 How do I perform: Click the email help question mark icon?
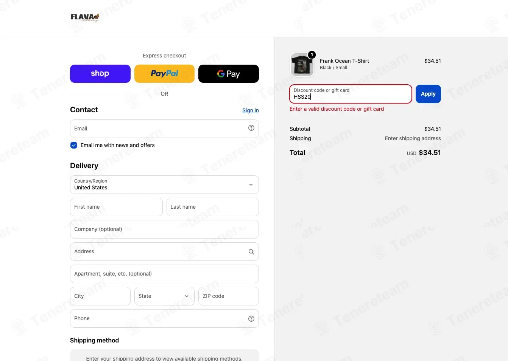click(x=251, y=128)
